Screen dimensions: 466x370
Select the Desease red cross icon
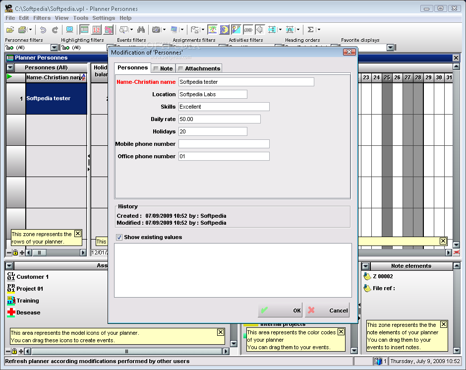11,312
